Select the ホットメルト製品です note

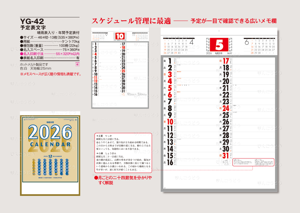coord(34,64)
